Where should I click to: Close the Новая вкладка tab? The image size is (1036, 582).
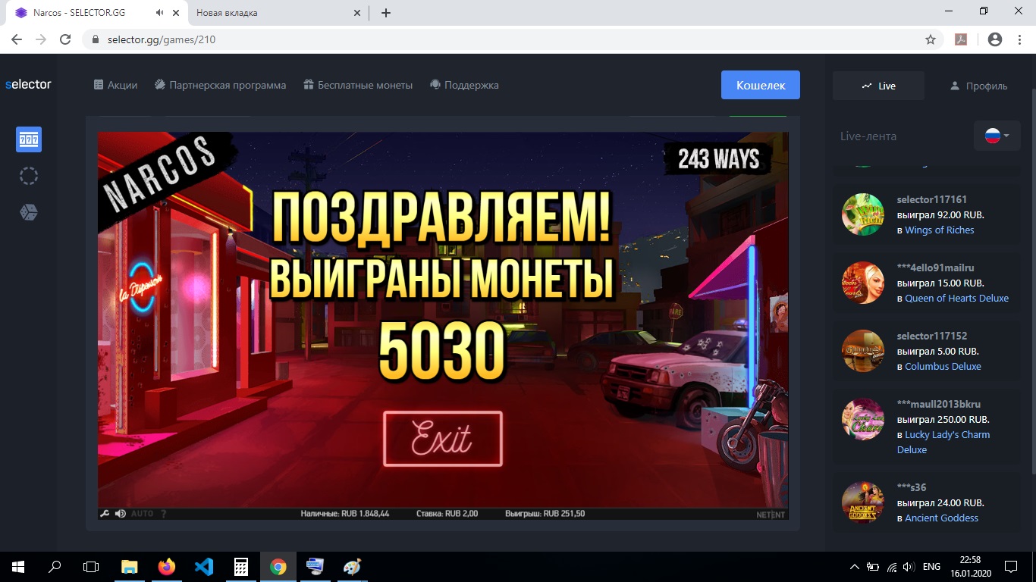coord(358,13)
